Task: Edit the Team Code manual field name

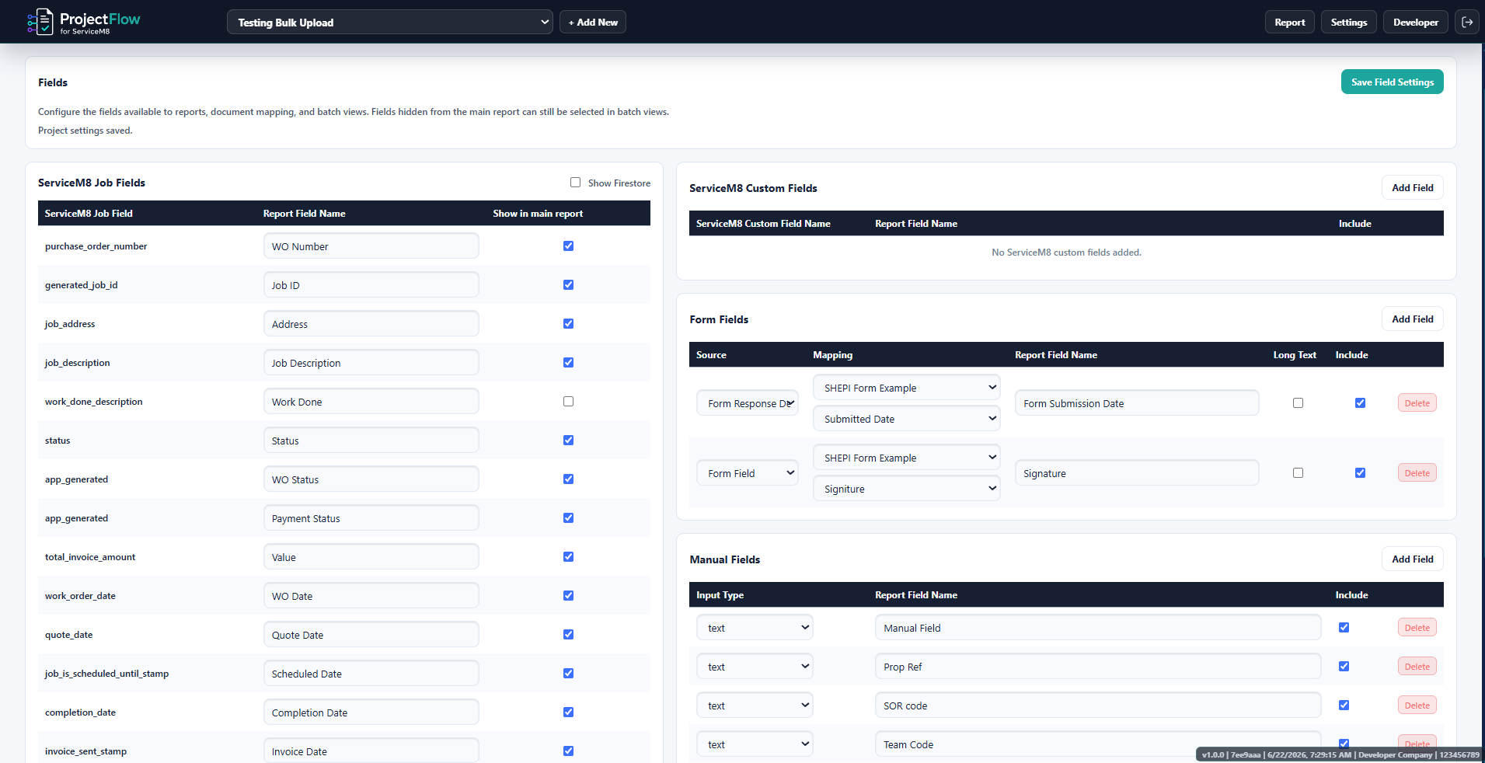Action: (1098, 744)
